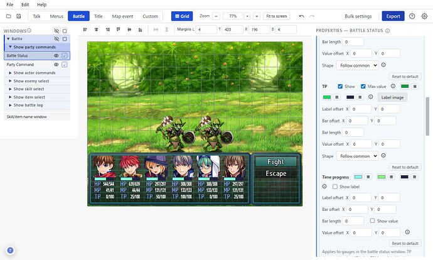Click info icon before Label image button
The height and width of the screenshot is (260, 433).
pos(371,97)
